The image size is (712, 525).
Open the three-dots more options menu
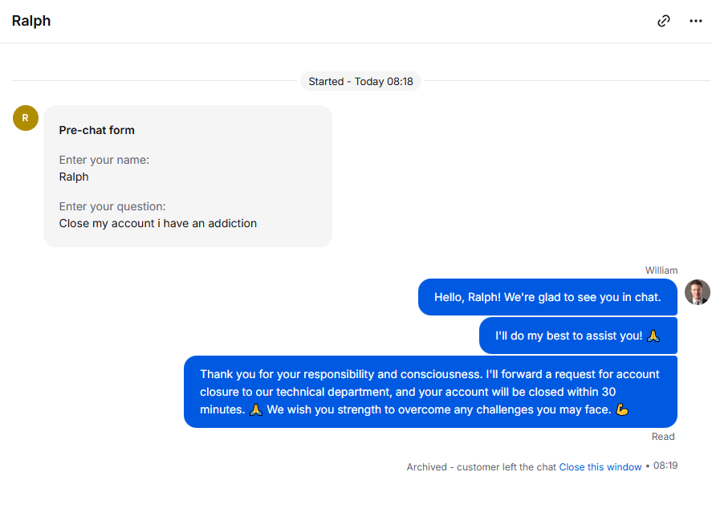(x=696, y=21)
